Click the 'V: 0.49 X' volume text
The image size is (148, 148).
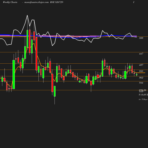(143, 95)
